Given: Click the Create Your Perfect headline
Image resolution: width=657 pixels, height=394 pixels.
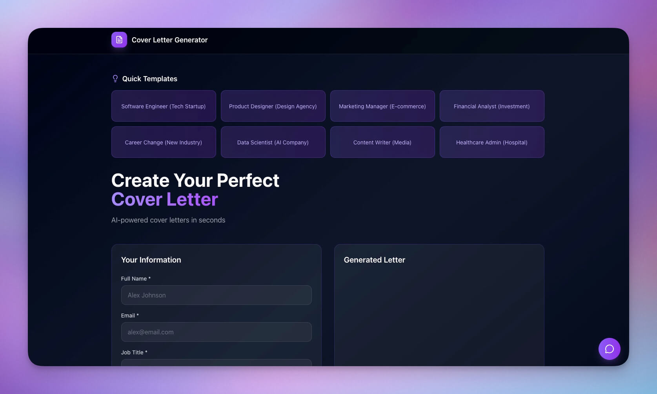Looking at the screenshot, I should coord(195,181).
